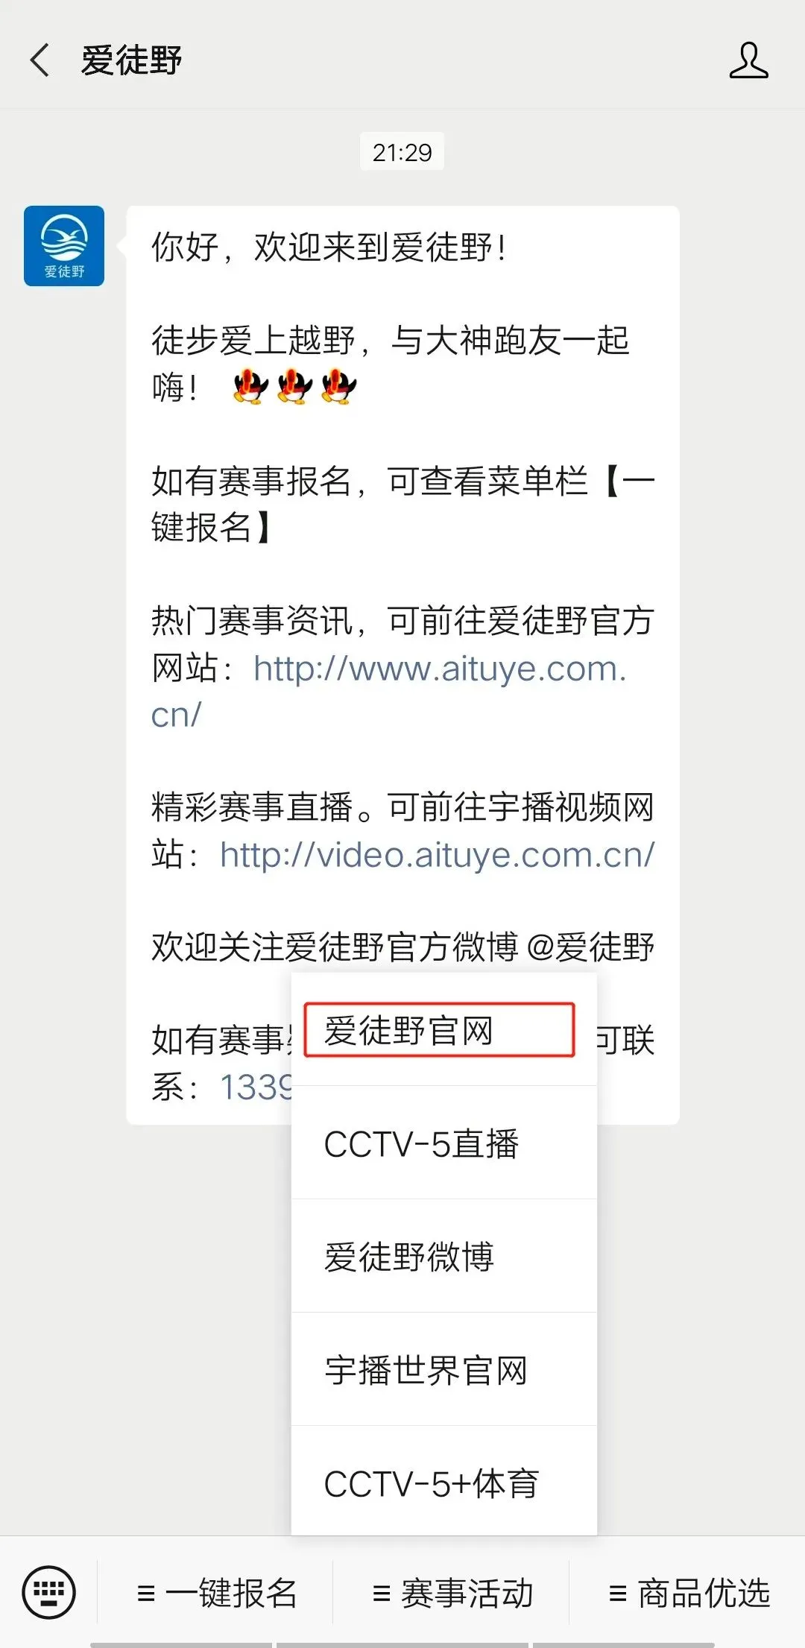
Task: Expand the 商品优选 bottom menu
Action: pos(688,1593)
